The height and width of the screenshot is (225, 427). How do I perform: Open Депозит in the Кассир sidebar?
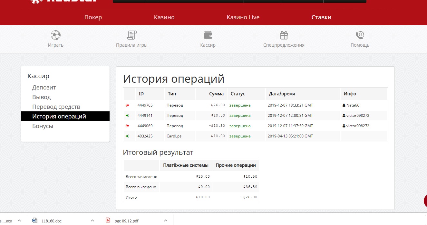(44, 88)
